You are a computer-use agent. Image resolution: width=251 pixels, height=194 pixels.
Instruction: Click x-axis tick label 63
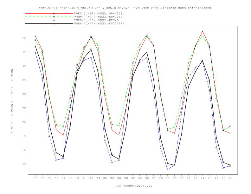tap(182, 178)
